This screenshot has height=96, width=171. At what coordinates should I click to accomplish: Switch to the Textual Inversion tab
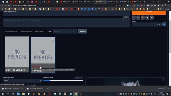[11, 31]
